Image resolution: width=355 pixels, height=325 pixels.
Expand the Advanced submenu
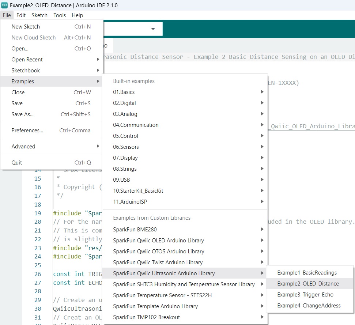pyautogui.click(x=23, y=147)
